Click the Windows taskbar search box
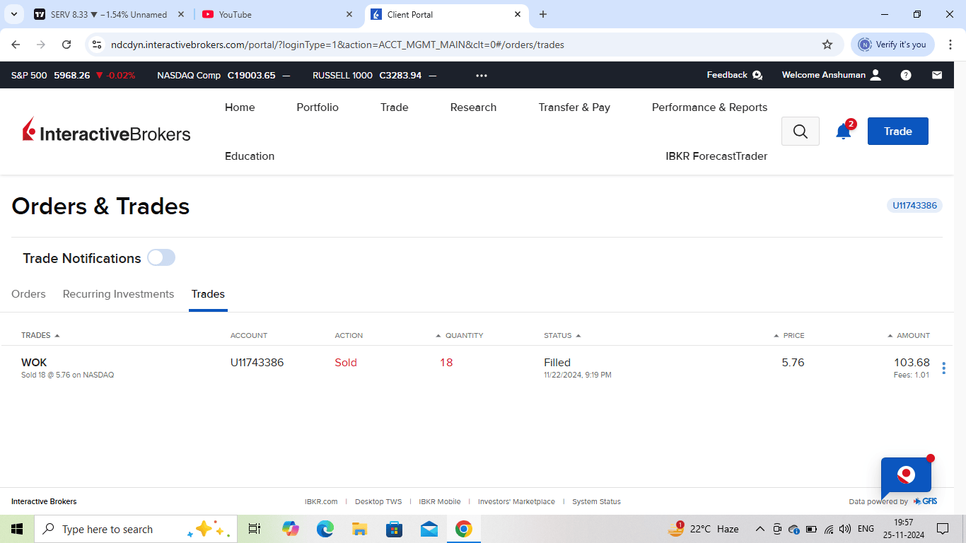 [134, 529]
